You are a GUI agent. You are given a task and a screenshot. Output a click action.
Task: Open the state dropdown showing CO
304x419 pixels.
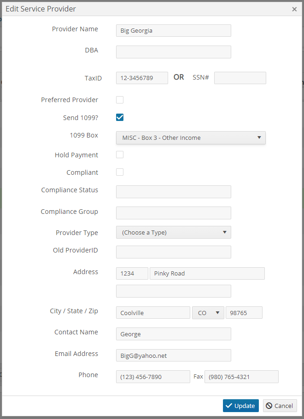tap(208, 313)
